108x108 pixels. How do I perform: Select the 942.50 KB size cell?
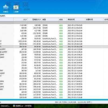point(23,76)
